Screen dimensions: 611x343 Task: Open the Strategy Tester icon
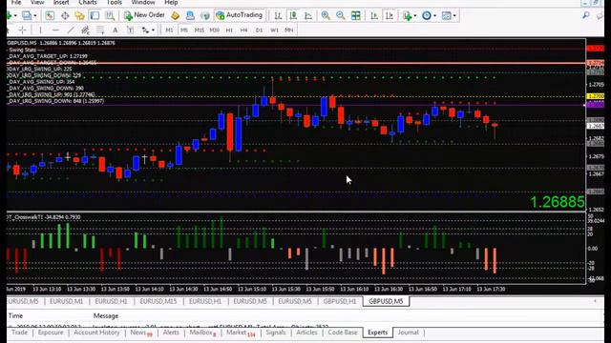[110, 15]
